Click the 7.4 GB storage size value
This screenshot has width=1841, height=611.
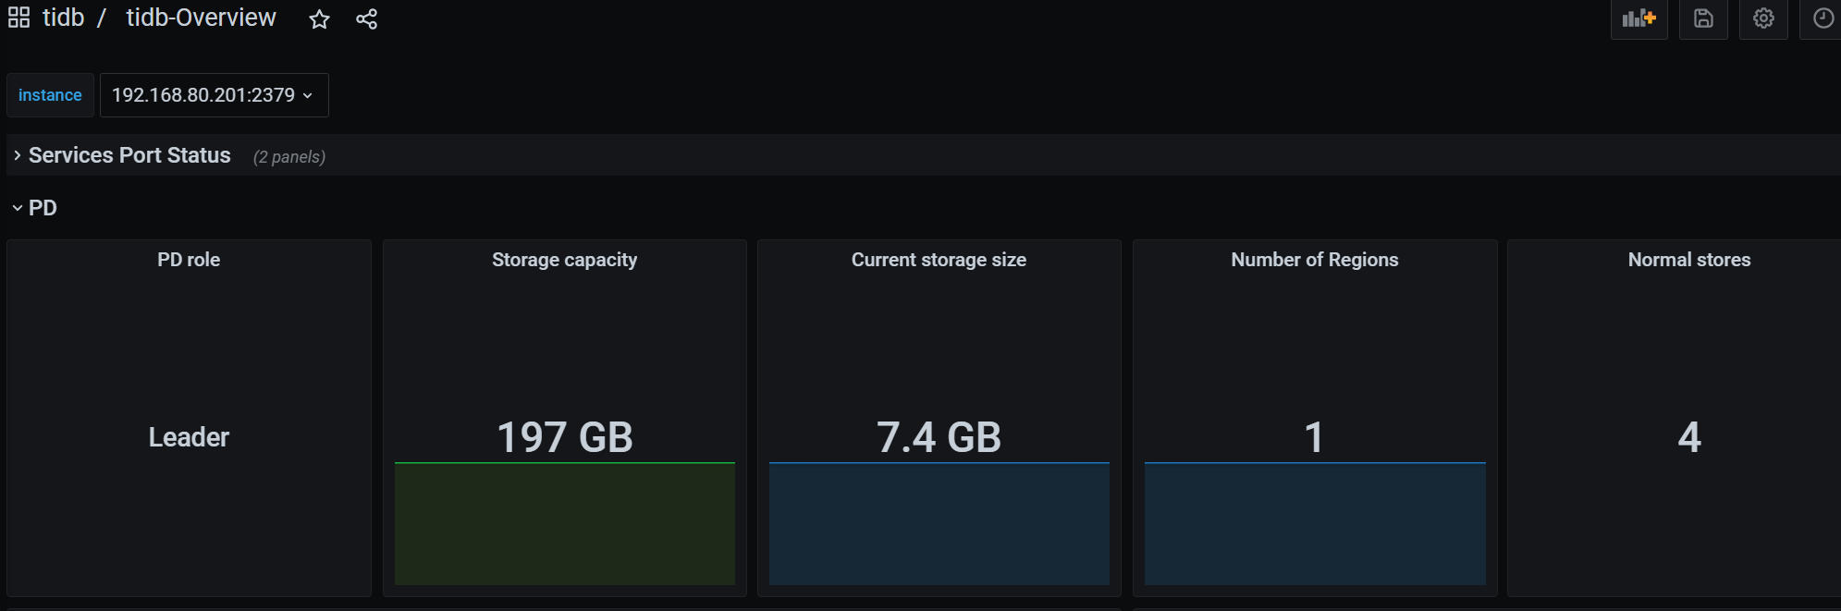coord(939,437)
